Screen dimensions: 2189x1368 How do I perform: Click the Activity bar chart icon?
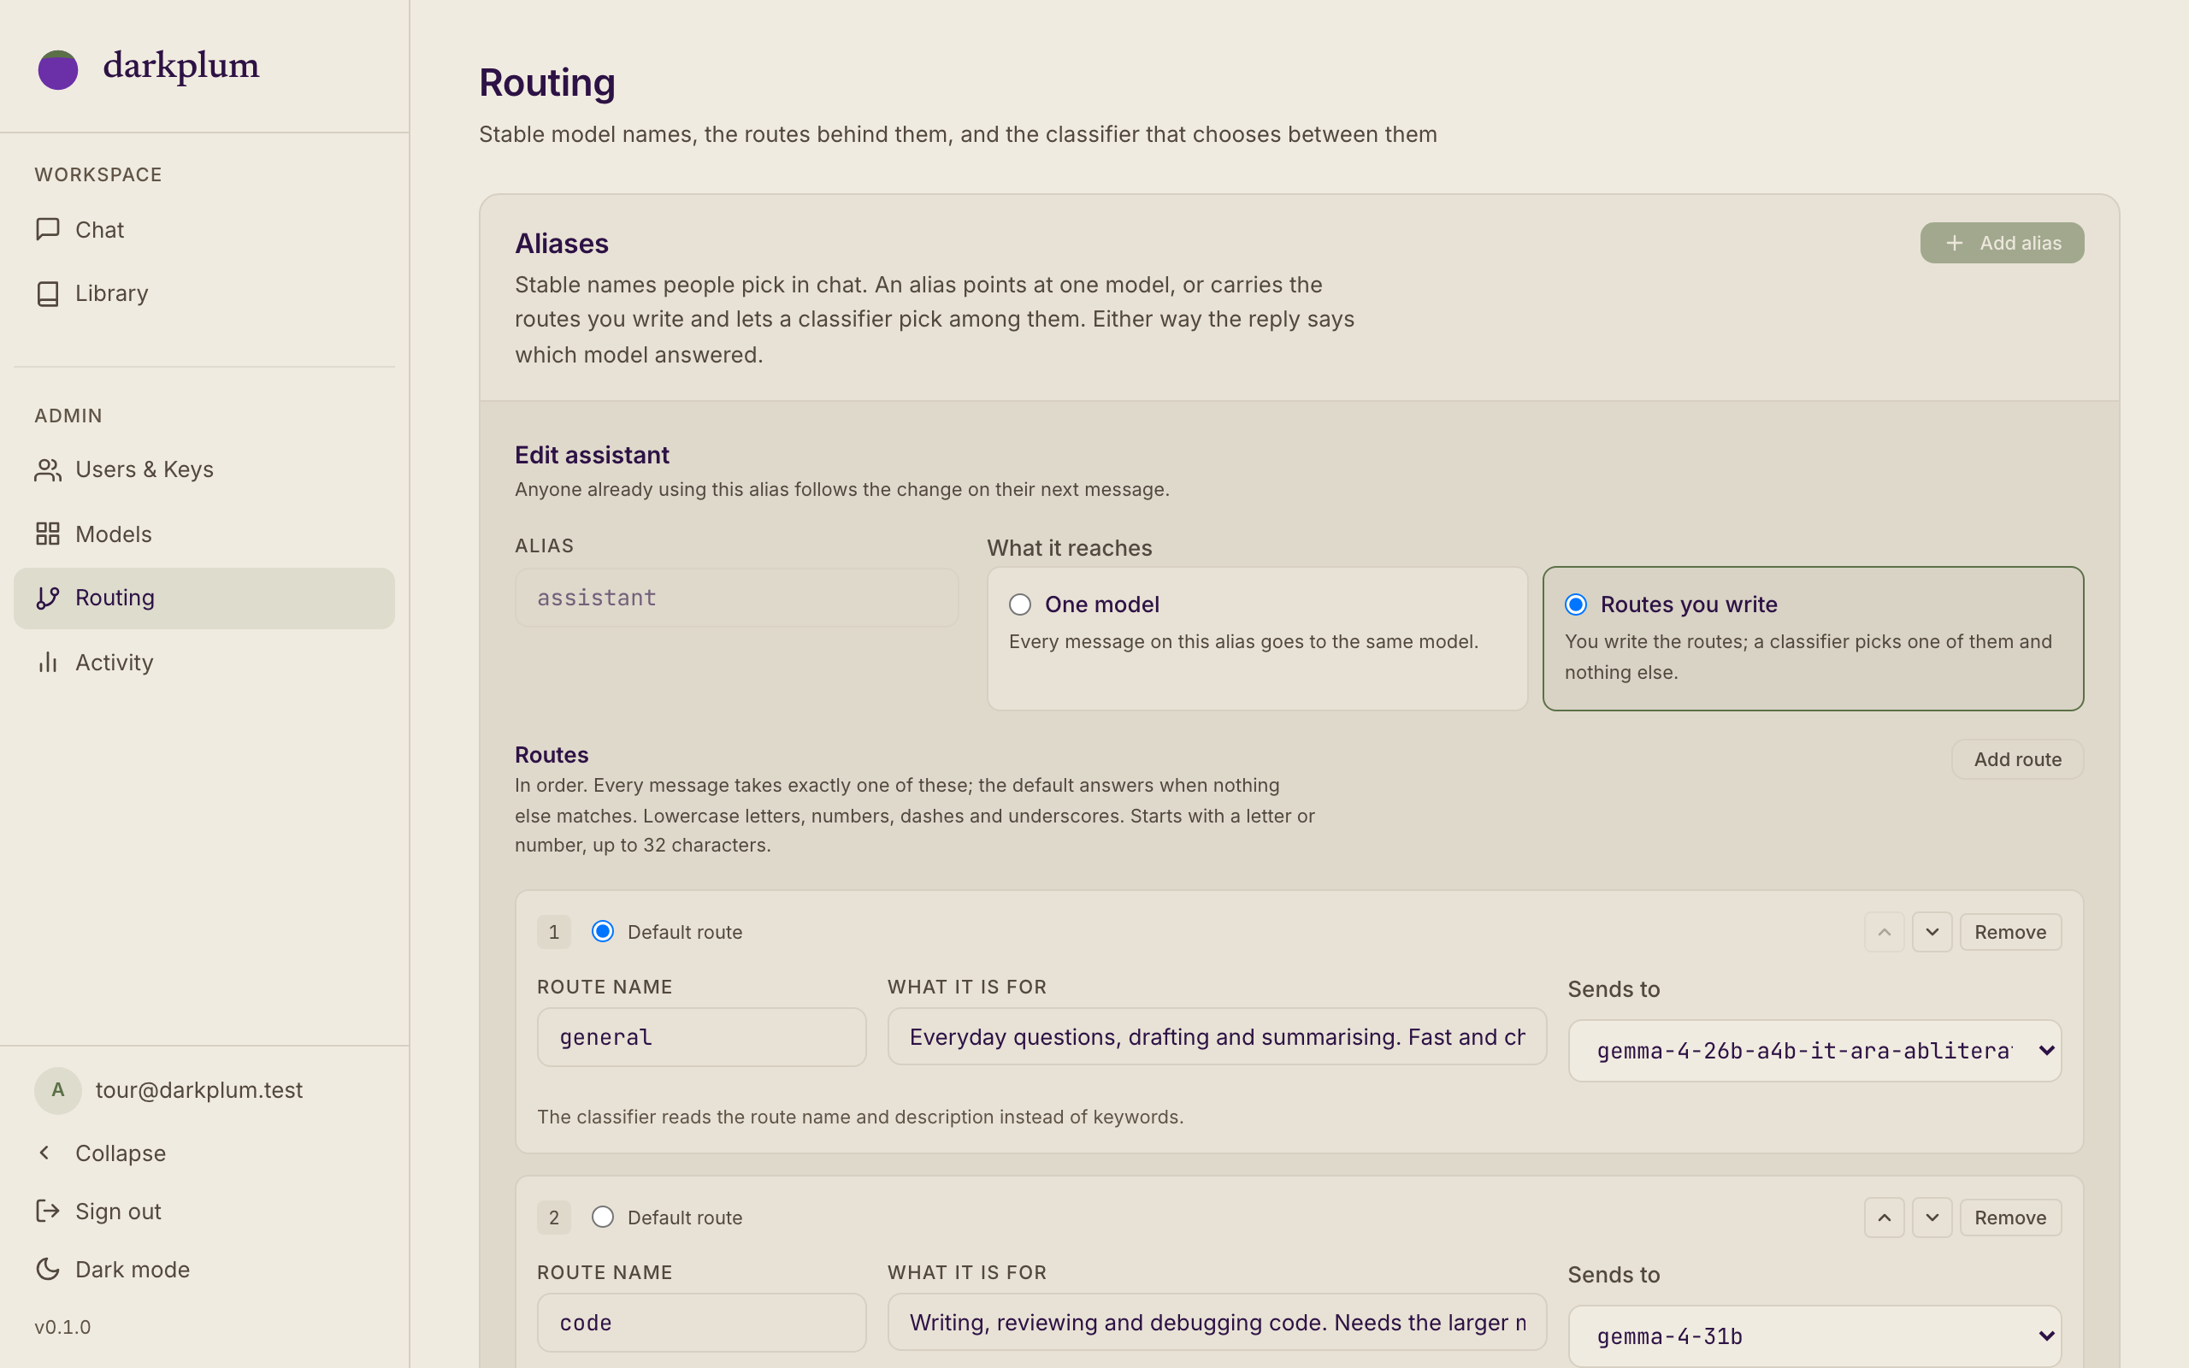48,663
